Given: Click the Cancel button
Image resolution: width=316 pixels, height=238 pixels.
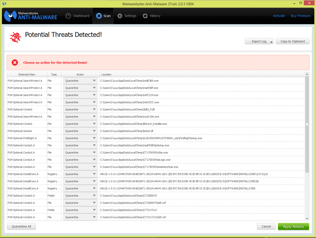Looking at the screenshot, I should [266, 226].
